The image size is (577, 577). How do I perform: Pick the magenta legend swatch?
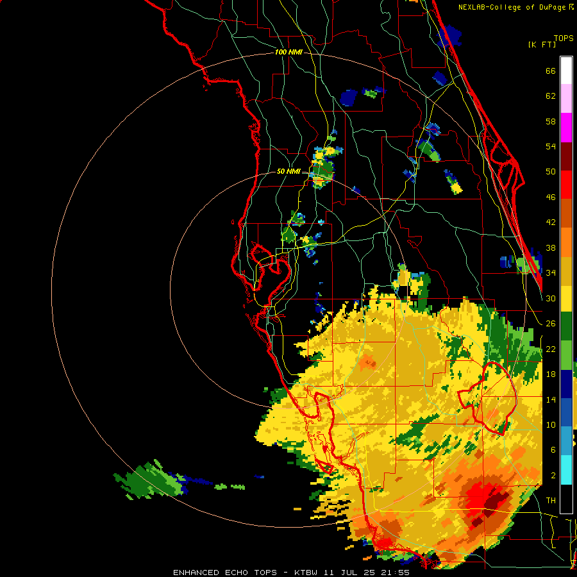pyautogui.click(x=566, y=128)
